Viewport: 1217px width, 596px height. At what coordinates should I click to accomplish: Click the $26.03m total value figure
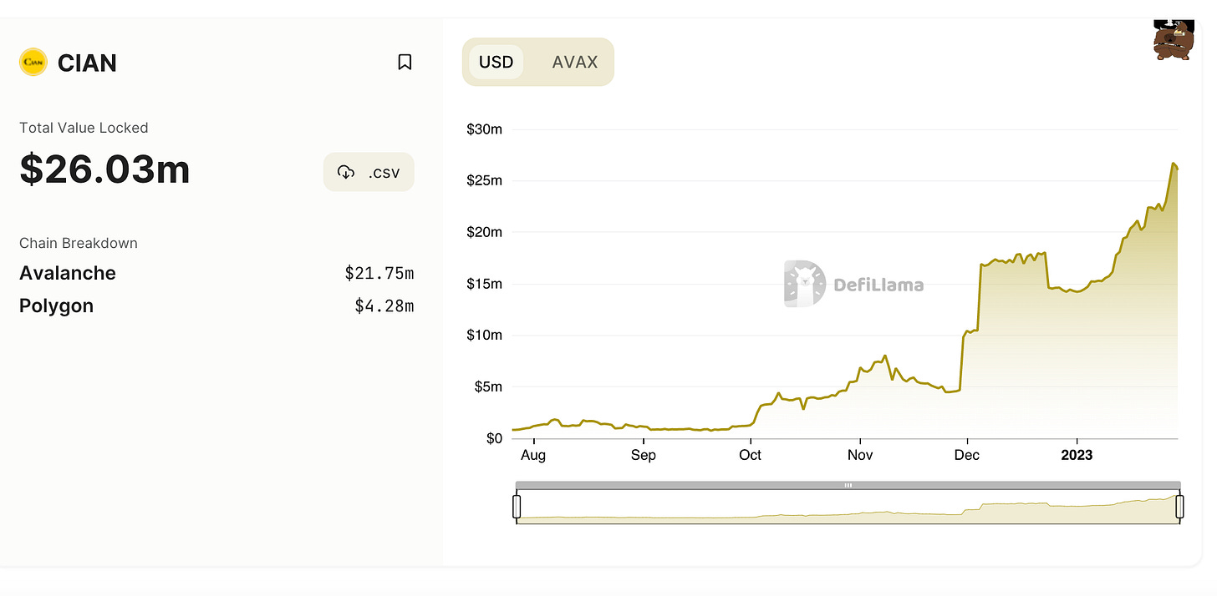[105, 169]
